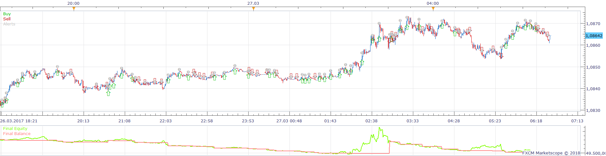Click the 26.03.2017 18:21 time label
This screenshot has width=606, height=156.
point(19,121)
